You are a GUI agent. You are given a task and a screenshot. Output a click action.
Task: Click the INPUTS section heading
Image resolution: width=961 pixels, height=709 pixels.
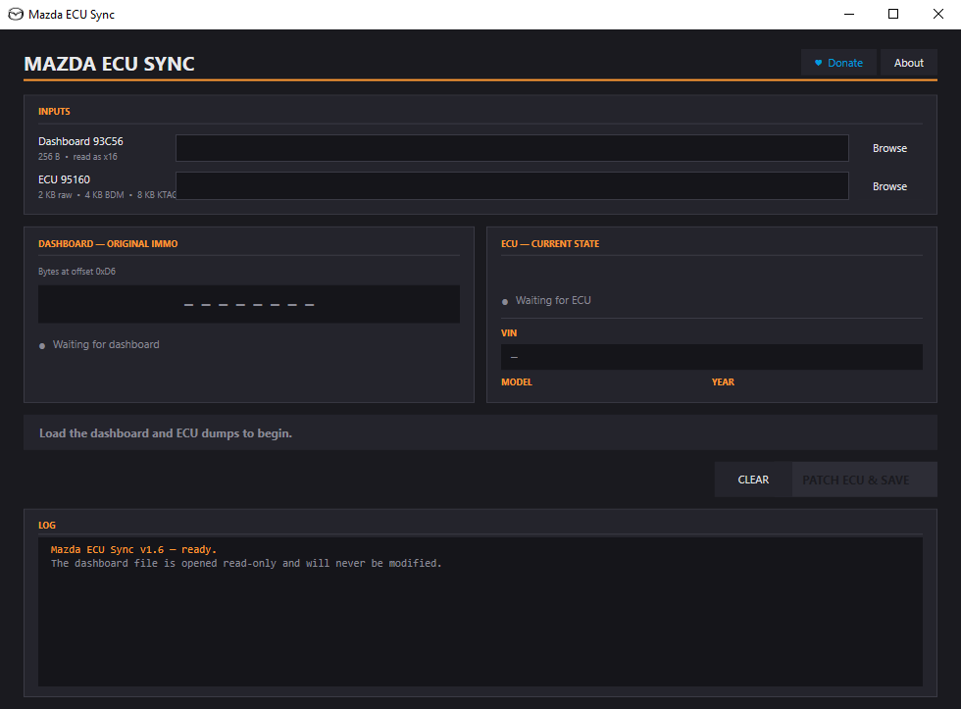click(x=54, y=112)
